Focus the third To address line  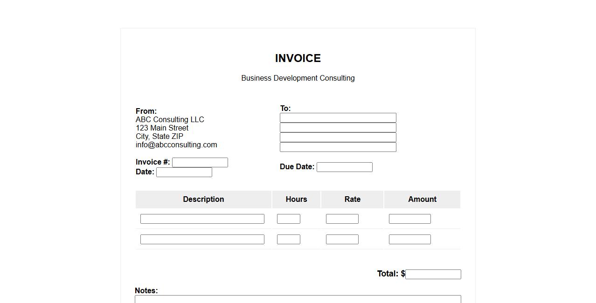(338, 138)
